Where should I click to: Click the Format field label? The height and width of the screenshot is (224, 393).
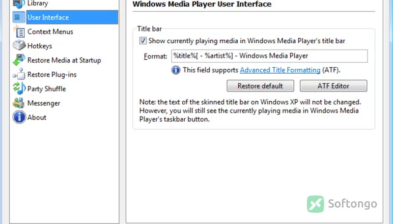tap(155, 56)
